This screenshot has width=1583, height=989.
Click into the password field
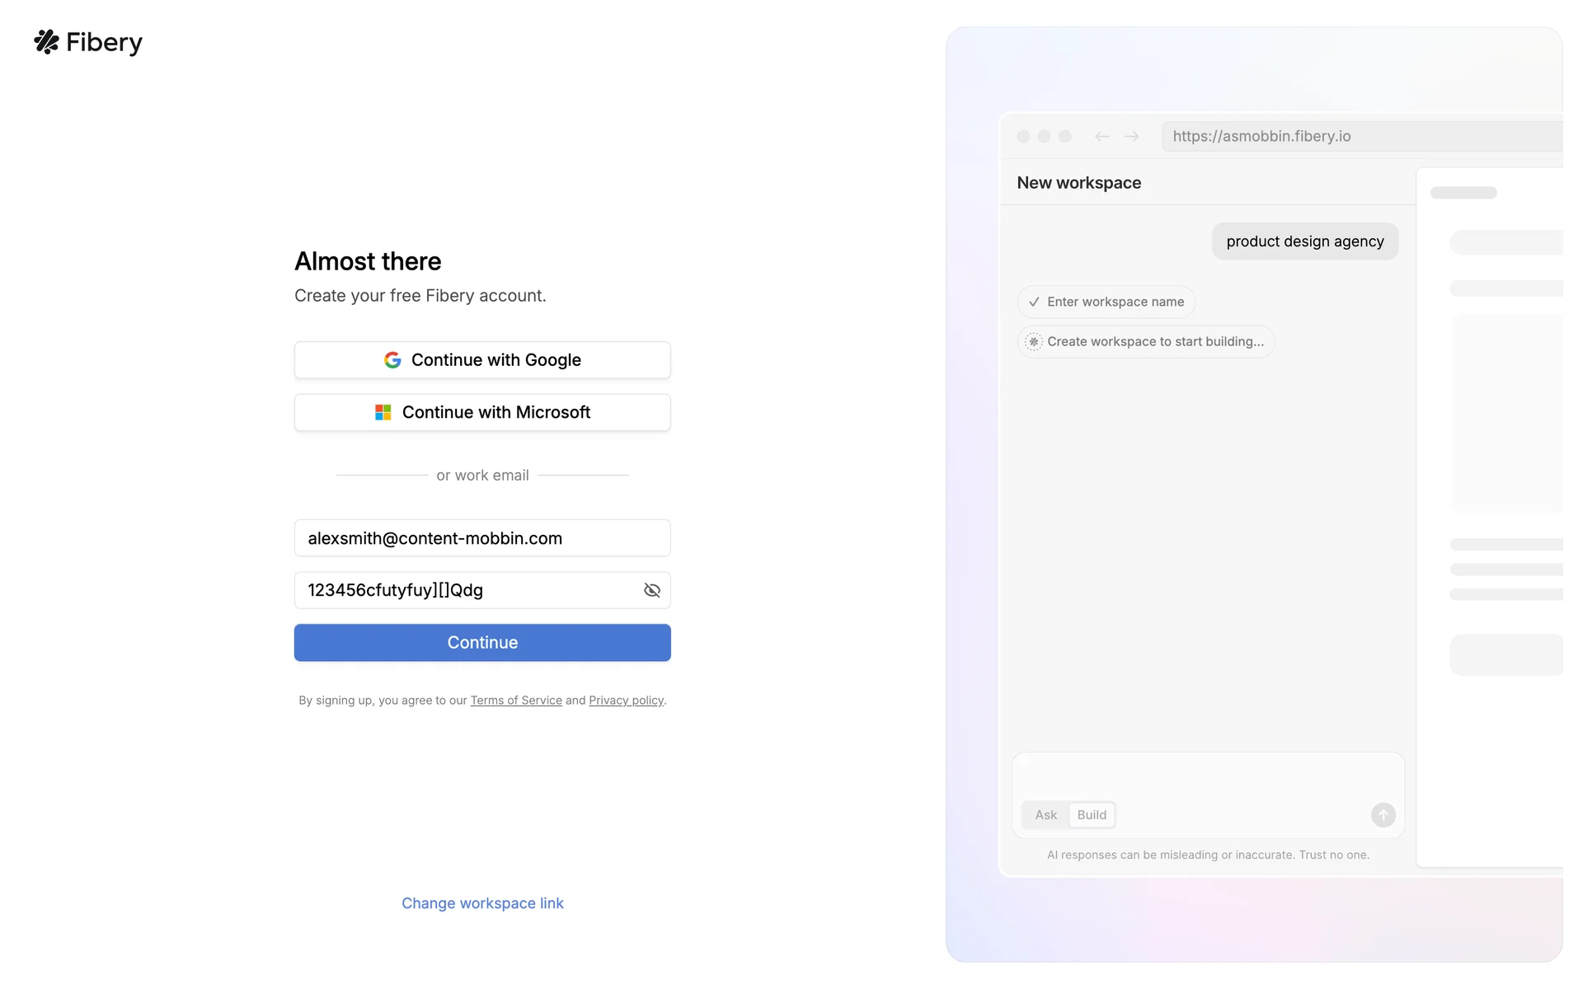coord(466,590)
